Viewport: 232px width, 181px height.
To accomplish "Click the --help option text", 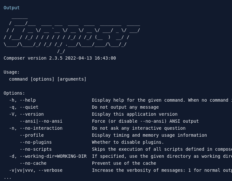I will point(28,100).
